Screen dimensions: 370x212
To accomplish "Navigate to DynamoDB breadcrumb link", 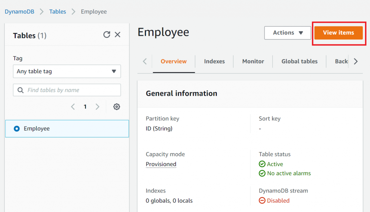I will point(20,12).
